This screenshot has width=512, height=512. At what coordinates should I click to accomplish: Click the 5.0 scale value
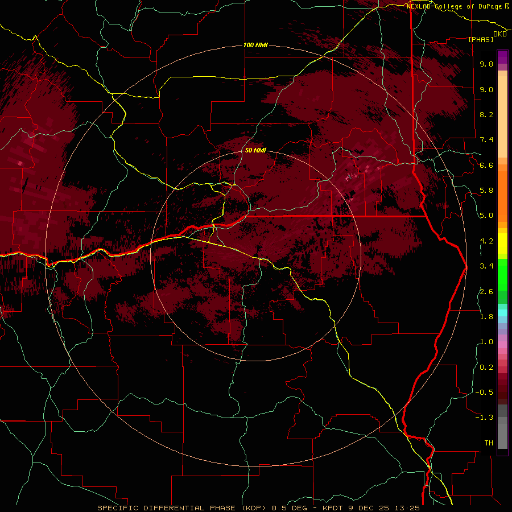coord(486,216)
